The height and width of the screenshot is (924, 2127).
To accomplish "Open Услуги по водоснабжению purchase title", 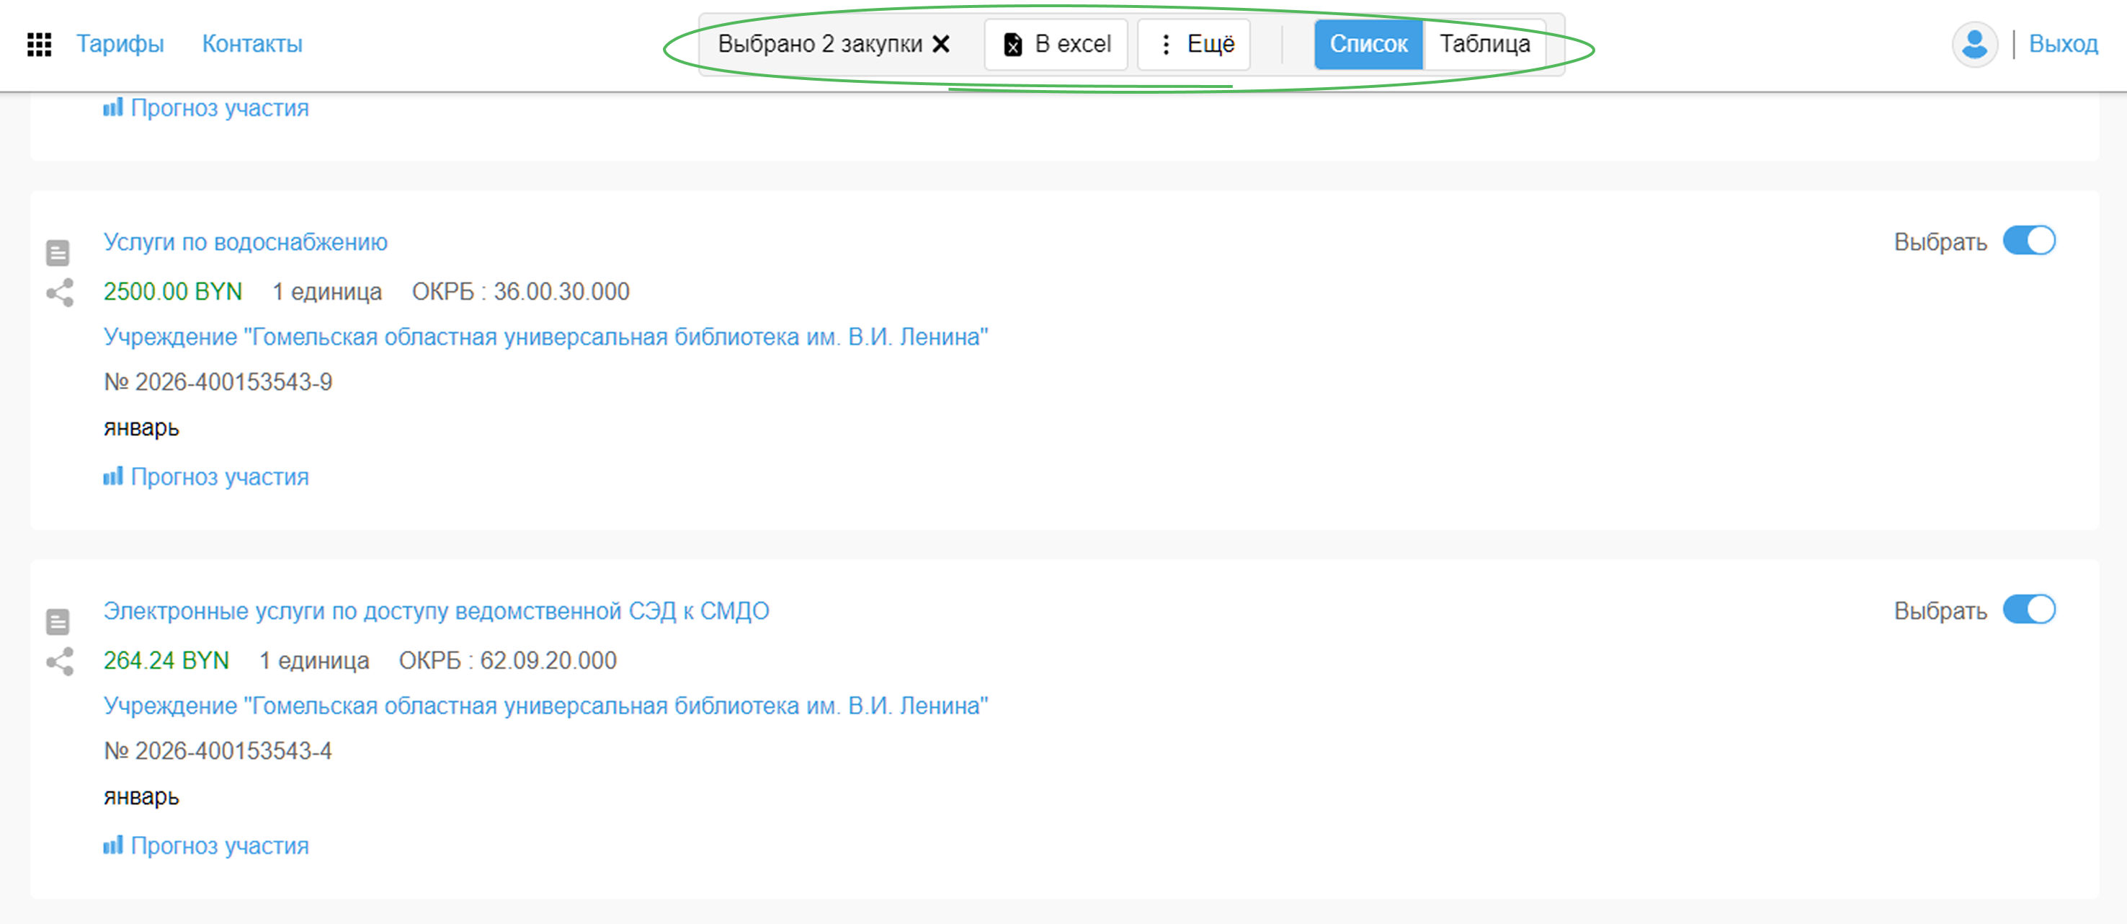I will (x=245, y=242).
